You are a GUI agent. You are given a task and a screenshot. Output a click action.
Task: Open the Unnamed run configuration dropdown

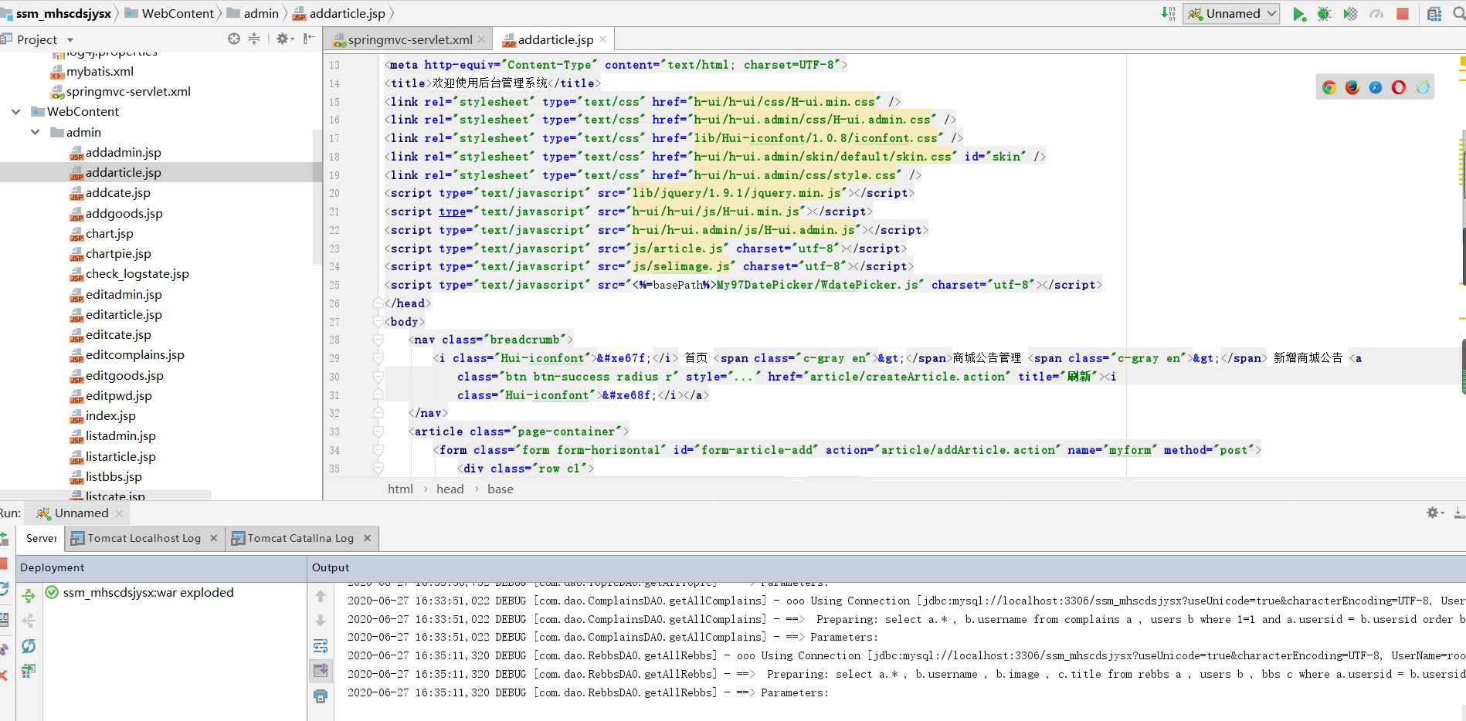pyautogui.click(x=1231, y=14)
